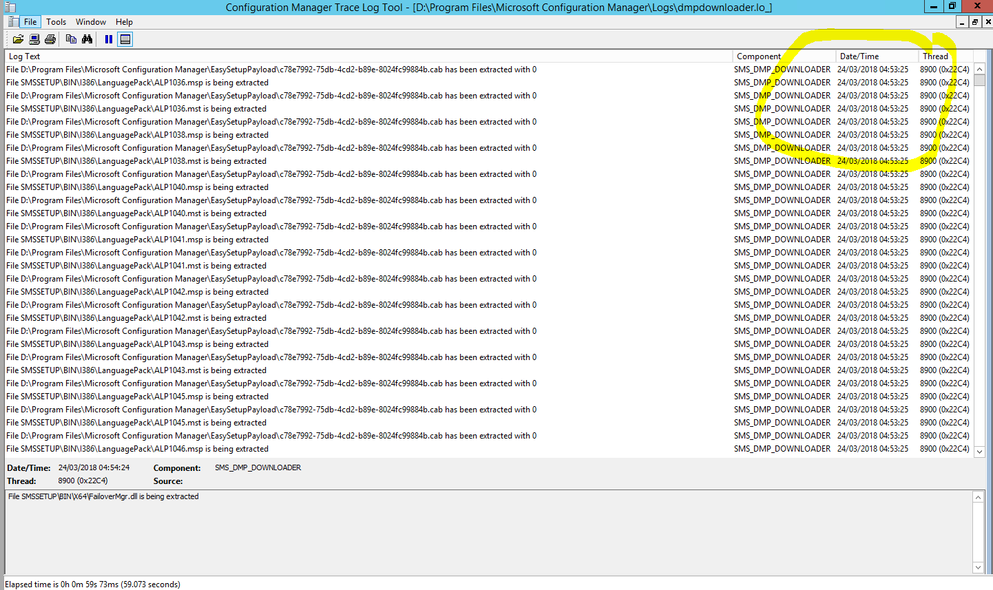Select the ALP1038.mst is being extracted row
This screenshot has width=993, height=590.
pyautogui.click(x=489, y=161)
